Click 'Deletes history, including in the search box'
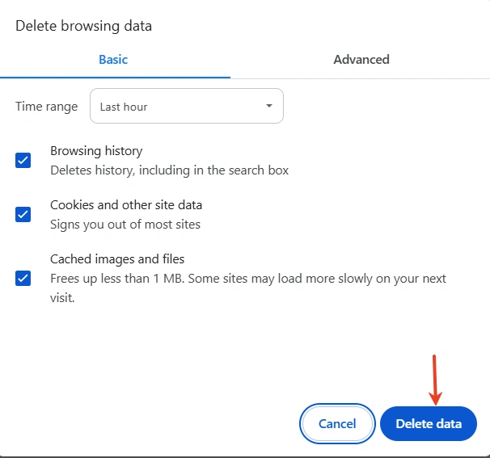This screenshot has height=458, width=490. [x=169, y=170]
